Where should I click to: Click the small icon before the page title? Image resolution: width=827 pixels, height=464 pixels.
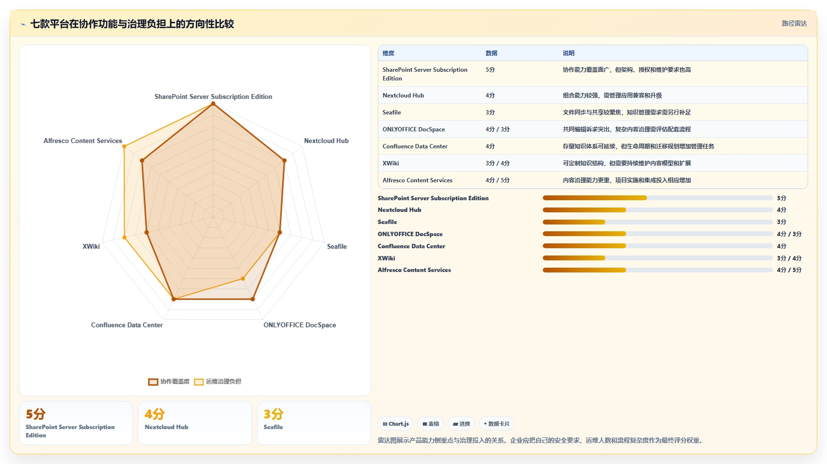point(23,24)
